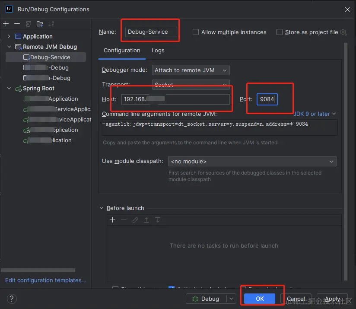The image size is (356, 309).
Task: Click the help question mark icon
Action: (12, 299)
